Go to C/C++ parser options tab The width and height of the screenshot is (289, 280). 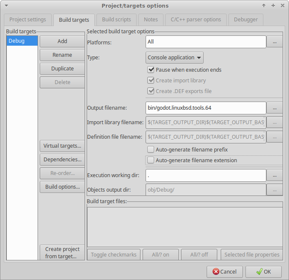click(196, 20)
